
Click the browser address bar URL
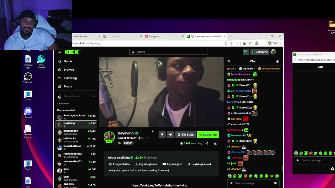[x=86, y=43]
